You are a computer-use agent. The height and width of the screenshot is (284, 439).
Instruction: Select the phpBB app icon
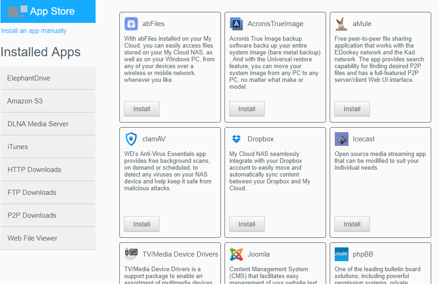[342, 254]
